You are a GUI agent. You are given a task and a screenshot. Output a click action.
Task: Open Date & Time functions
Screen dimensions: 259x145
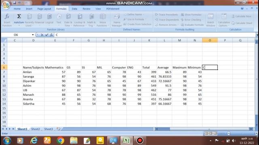coord(68,20)
